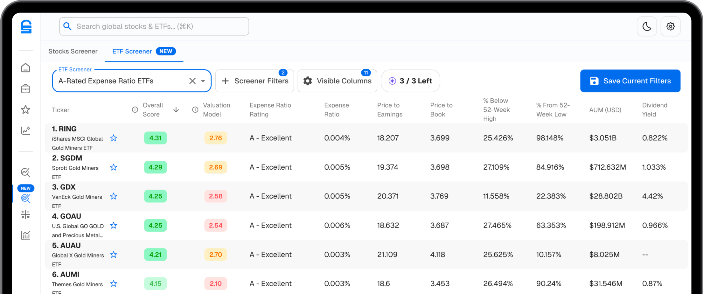
Task: Click Save Current Filters button
Action: (x=630, y=81)
